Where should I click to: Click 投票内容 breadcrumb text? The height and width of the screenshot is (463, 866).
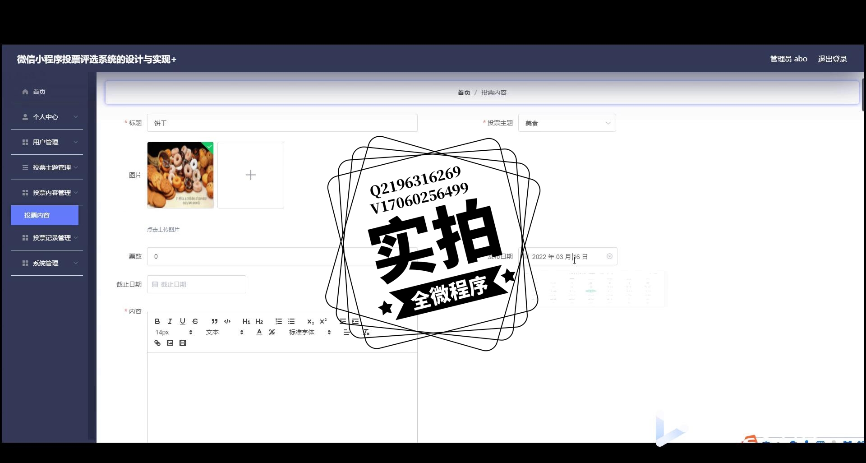coord(493,93)
